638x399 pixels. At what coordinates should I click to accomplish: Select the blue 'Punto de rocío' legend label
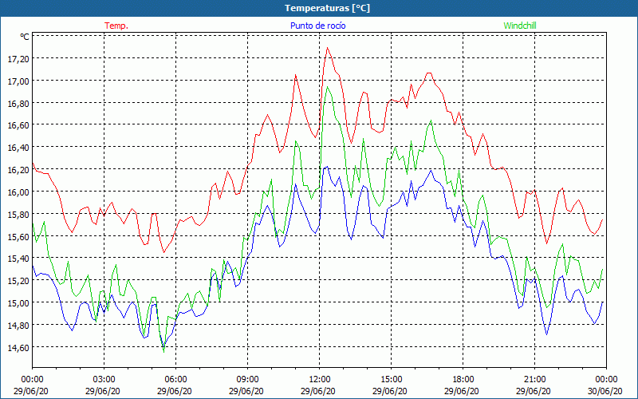pos(317,26)
